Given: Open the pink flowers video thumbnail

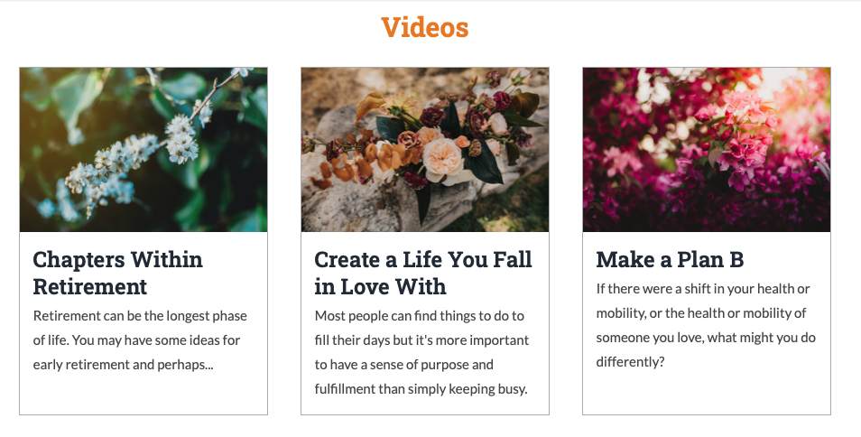Looking at the screenshot, I should [707, 149].
